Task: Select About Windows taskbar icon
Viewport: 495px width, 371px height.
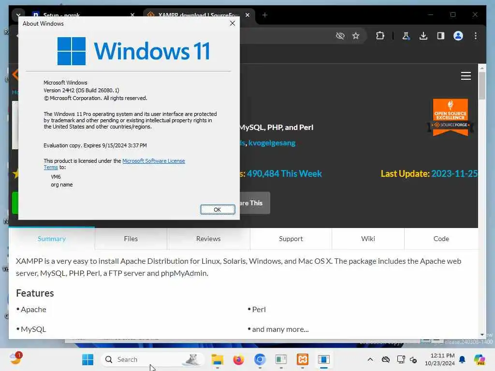Action: coord(323,359)
